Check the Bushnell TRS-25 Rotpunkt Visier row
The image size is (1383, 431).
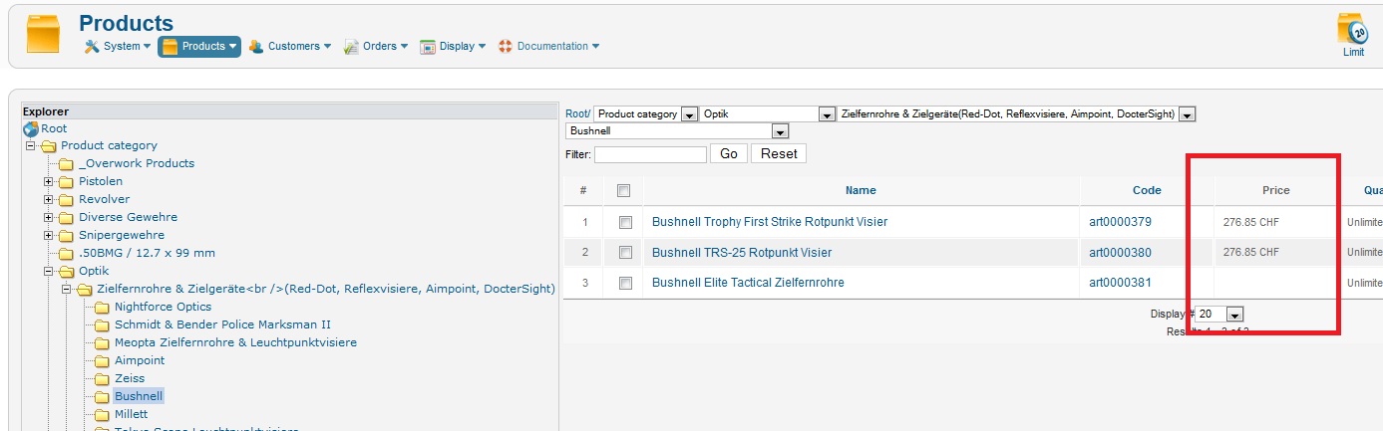625,253
